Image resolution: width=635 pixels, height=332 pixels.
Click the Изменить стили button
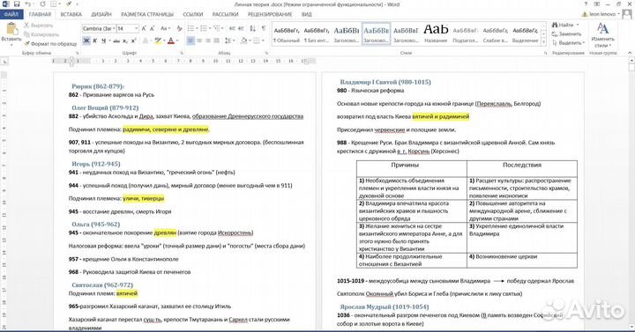pyautogui.click(x=602, y=34)
